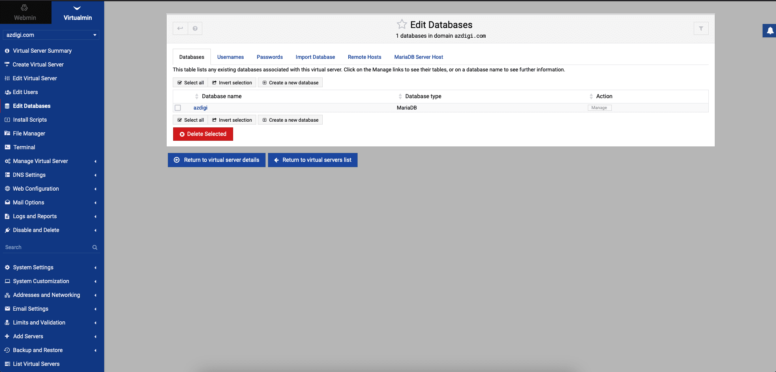
Task: Star the Edit Databases page as favorite
Action: tap(401, 24)
